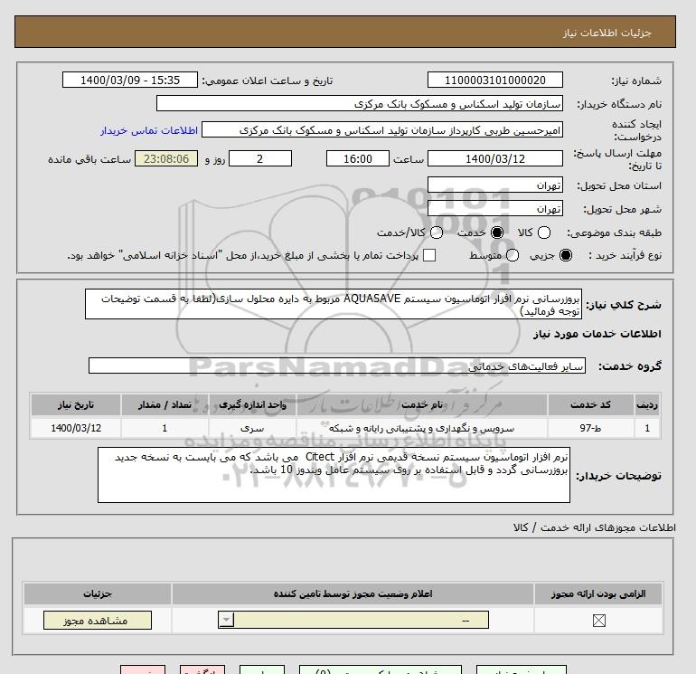Click the جزئیات column header
The width and height of the screenshot is (696, 674).
(x=98, y=594)
